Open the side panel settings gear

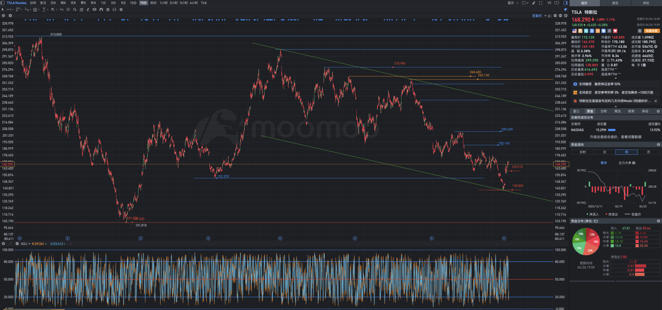pyautogui.click(x=658, y=111)
